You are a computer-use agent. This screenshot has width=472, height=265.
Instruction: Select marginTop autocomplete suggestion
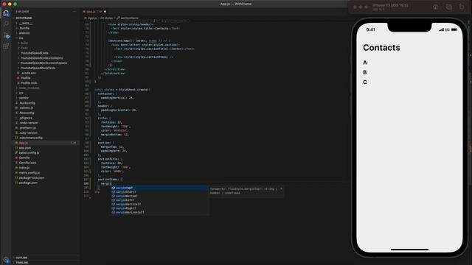point(159,188)
